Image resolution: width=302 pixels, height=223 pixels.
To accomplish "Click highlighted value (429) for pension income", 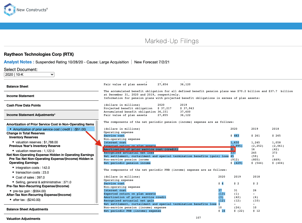I will (x=238, y=163).
